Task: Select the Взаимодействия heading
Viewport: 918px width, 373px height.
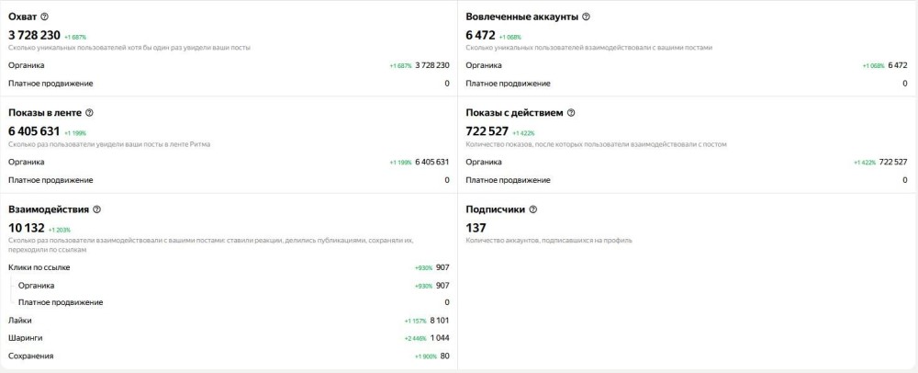Action: tap(49, 209)
